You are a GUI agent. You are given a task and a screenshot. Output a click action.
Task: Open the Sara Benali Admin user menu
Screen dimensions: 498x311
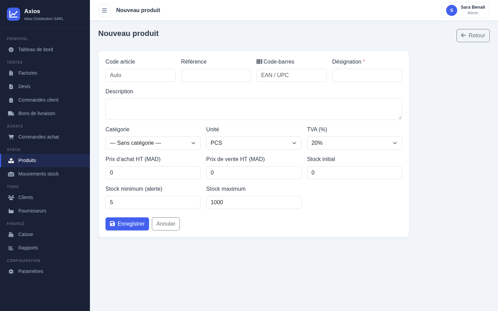pyautogui.click(x=465, y=10)
